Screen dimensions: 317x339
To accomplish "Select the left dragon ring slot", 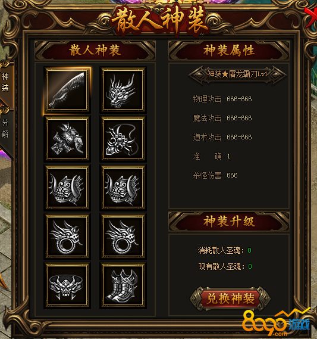I will pos(67,236).
